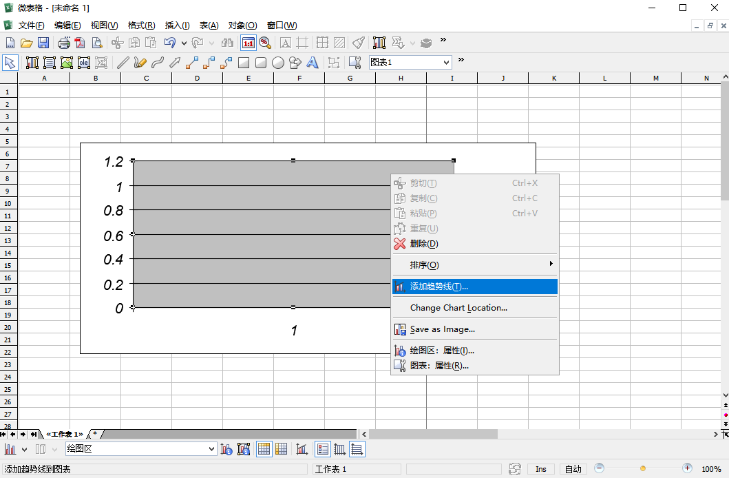Open the 绘图区 chart element dropdown
This screenshot has height=478, width=729.
click(211, 449)
